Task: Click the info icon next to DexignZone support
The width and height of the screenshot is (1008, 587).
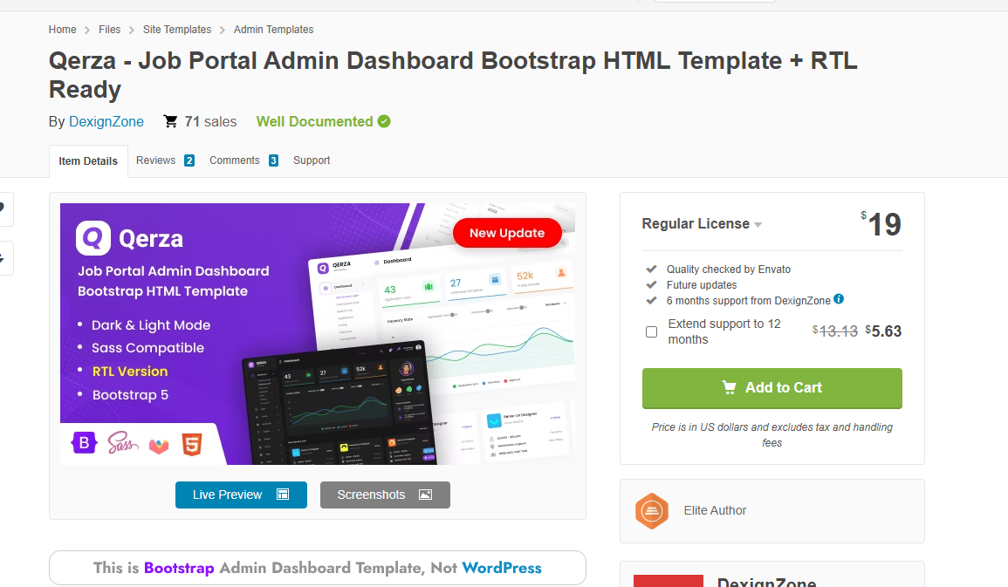Action: (x=838, y=300)
